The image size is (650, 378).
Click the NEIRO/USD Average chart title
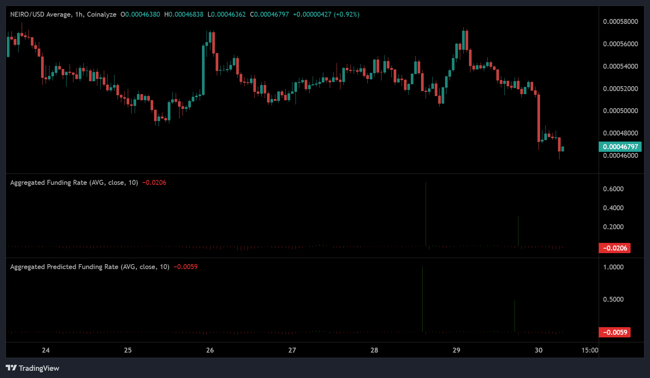63,14
